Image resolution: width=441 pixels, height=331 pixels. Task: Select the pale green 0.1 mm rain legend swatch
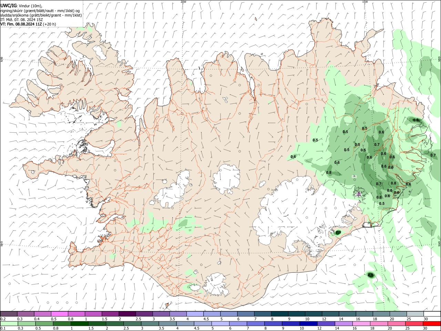point(9,323)
